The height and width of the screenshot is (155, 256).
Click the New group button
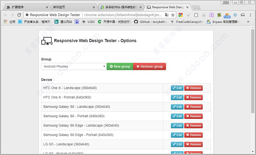tap(120, 66)
